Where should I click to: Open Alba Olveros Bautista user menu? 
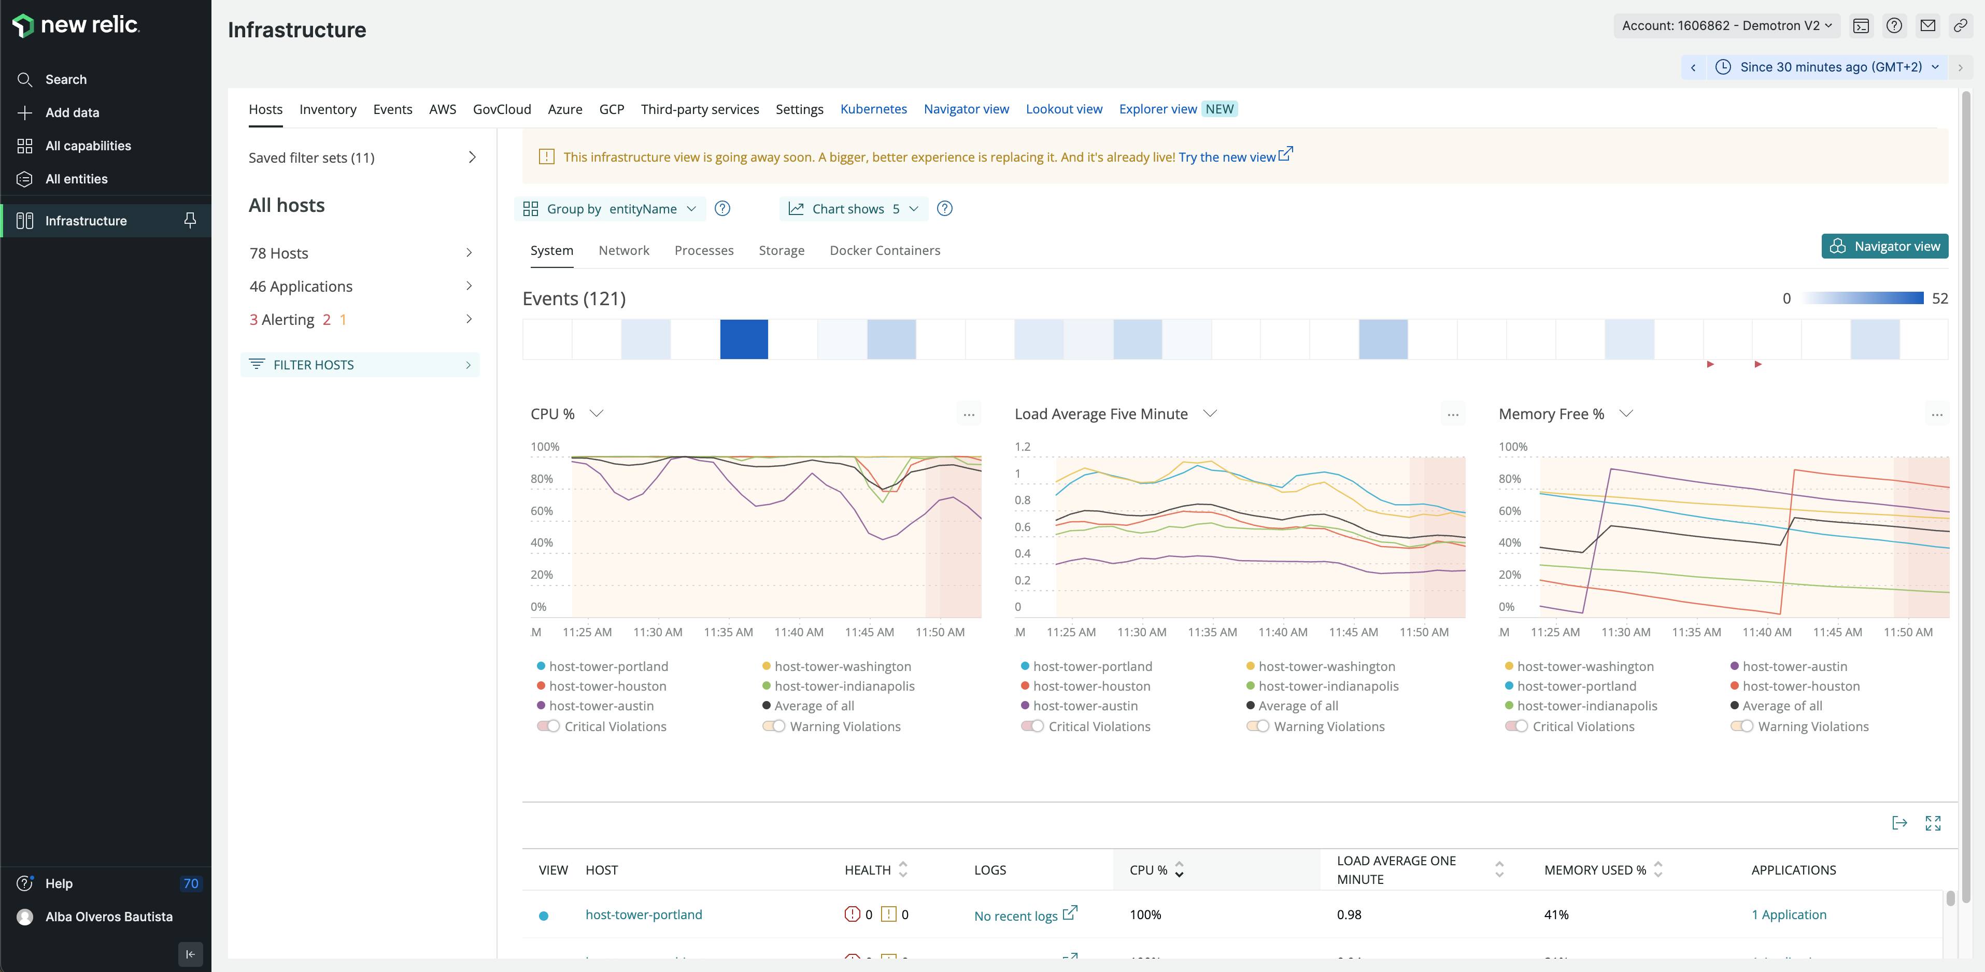click(x=109, y=917)
